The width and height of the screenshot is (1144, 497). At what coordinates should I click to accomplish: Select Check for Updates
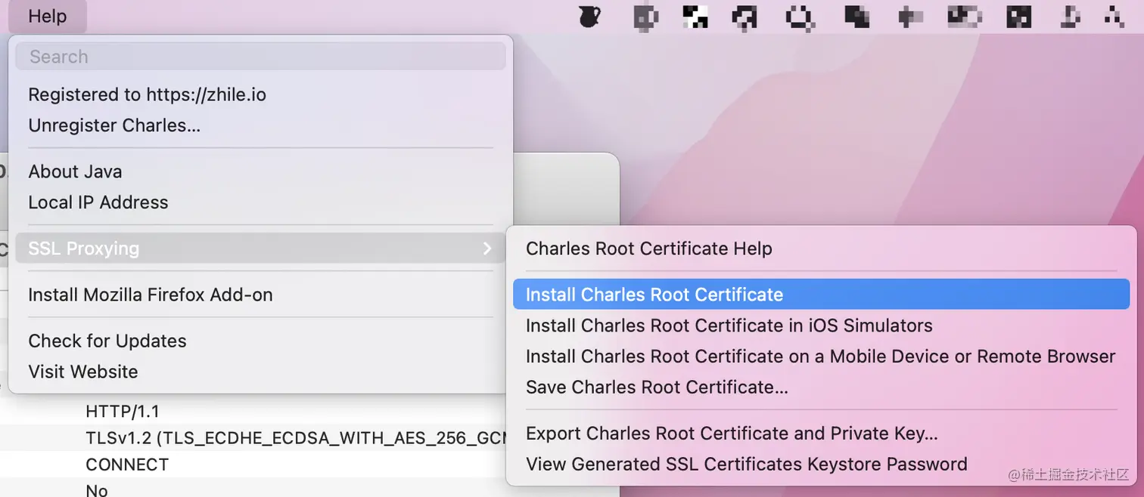point(260,341)
